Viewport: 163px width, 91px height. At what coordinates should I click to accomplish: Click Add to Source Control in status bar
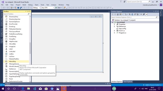coord(152,85)
